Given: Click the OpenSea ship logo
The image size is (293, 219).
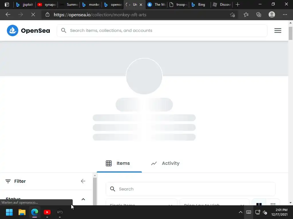Looking at the screenshot, I should tap(13, 30).
